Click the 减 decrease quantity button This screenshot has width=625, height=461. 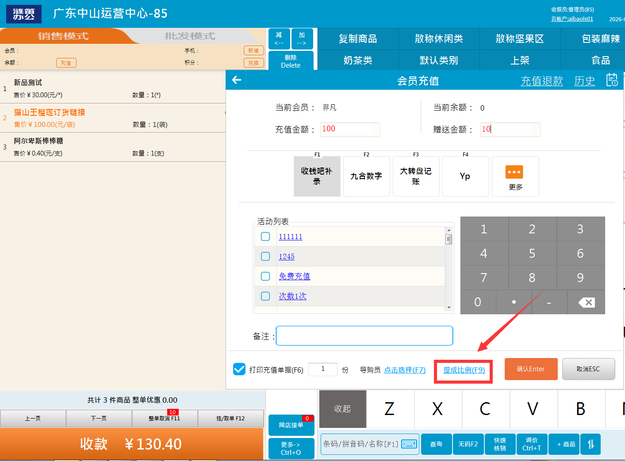click(279, 38)
